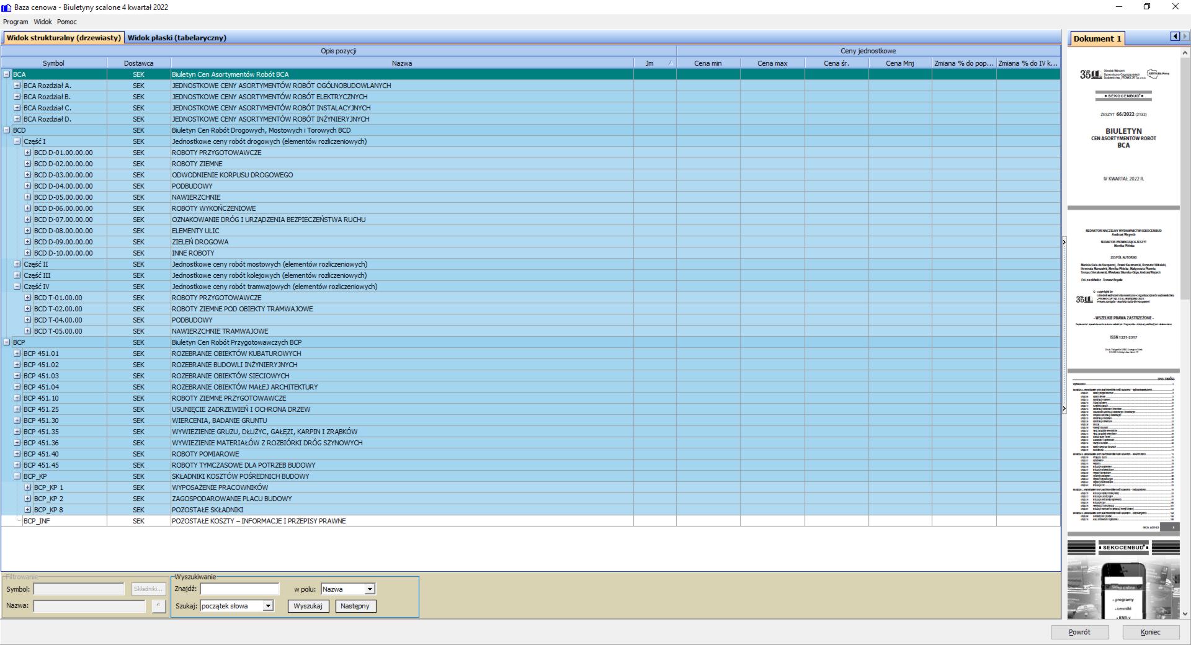The width and height of the screenshot is (1191, 645).
Task: Select 'USUNIĘCIE ZADRZEWIEŃ I OCHRONA DRZEW' row
Action: [x=530, y=409]
